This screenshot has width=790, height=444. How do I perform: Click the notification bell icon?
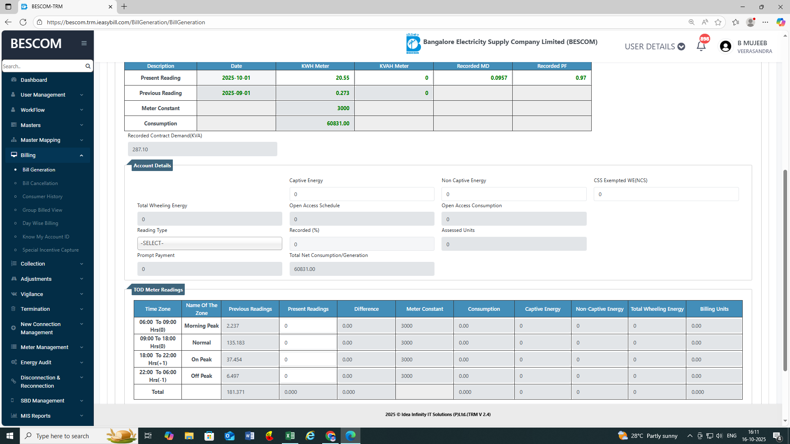click(701, 46)
